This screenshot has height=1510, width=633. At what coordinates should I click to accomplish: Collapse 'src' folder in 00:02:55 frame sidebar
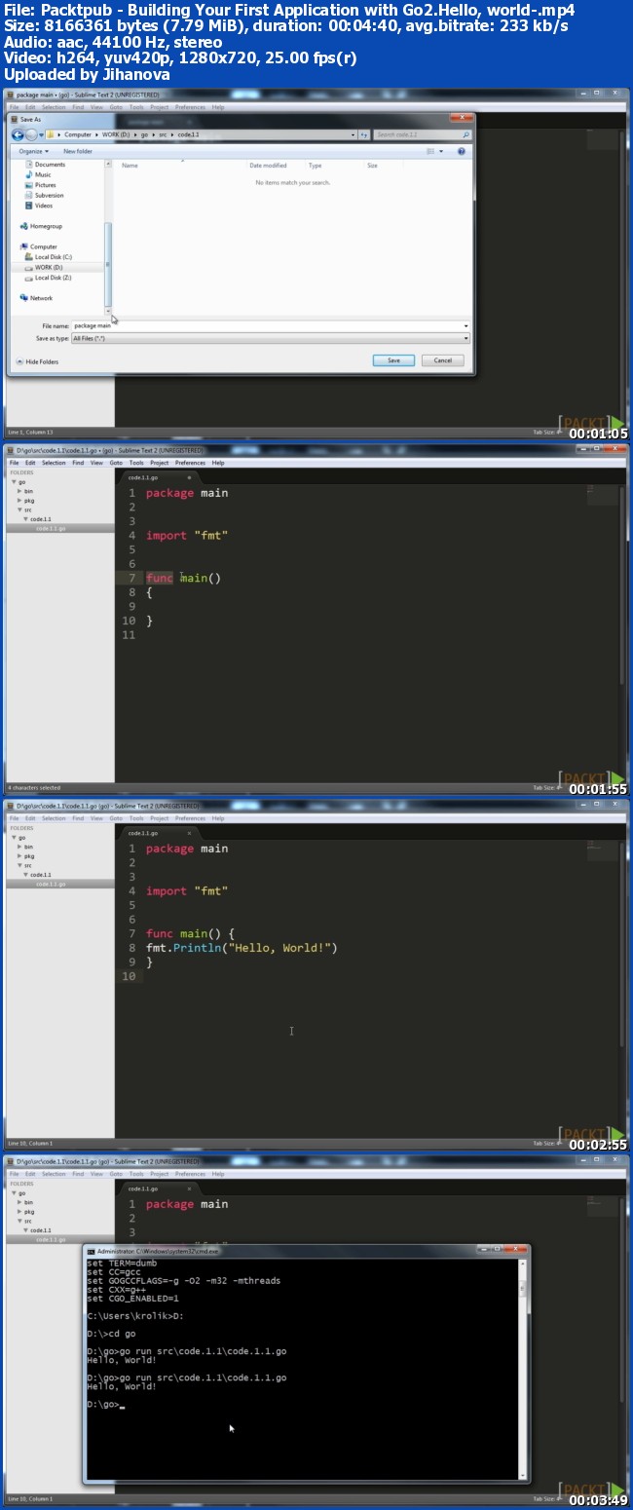pos(19,865)
